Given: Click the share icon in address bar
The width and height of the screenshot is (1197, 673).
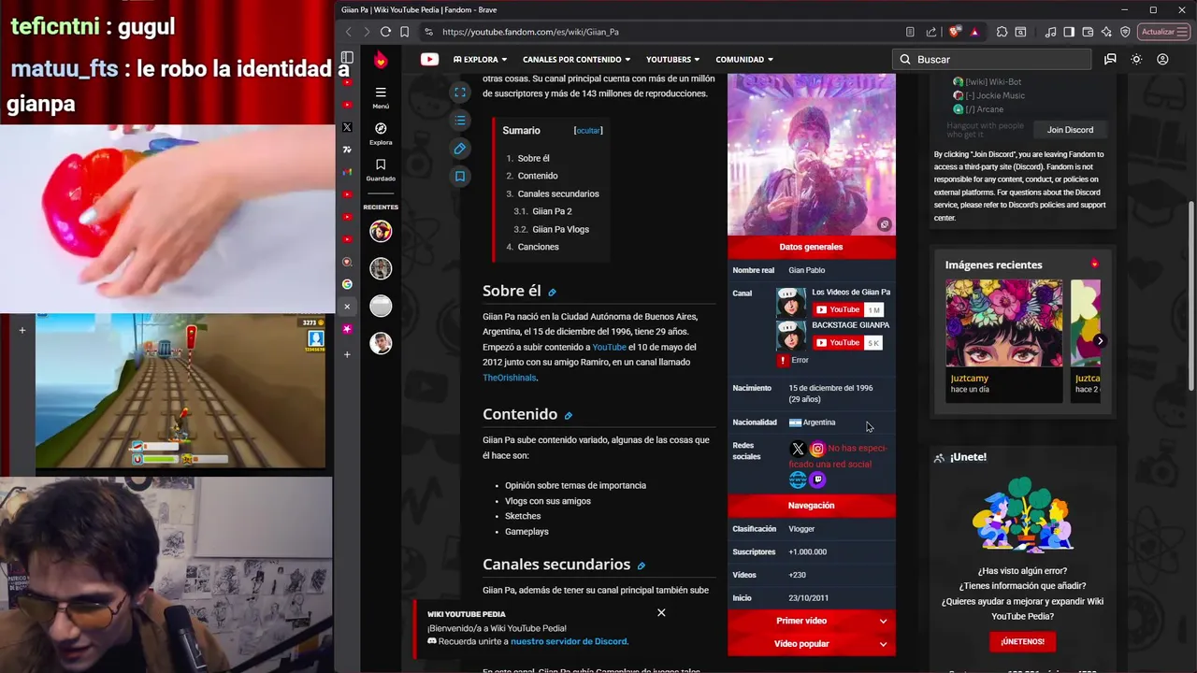Looking at the screenshot, I should tap(930, 32).
